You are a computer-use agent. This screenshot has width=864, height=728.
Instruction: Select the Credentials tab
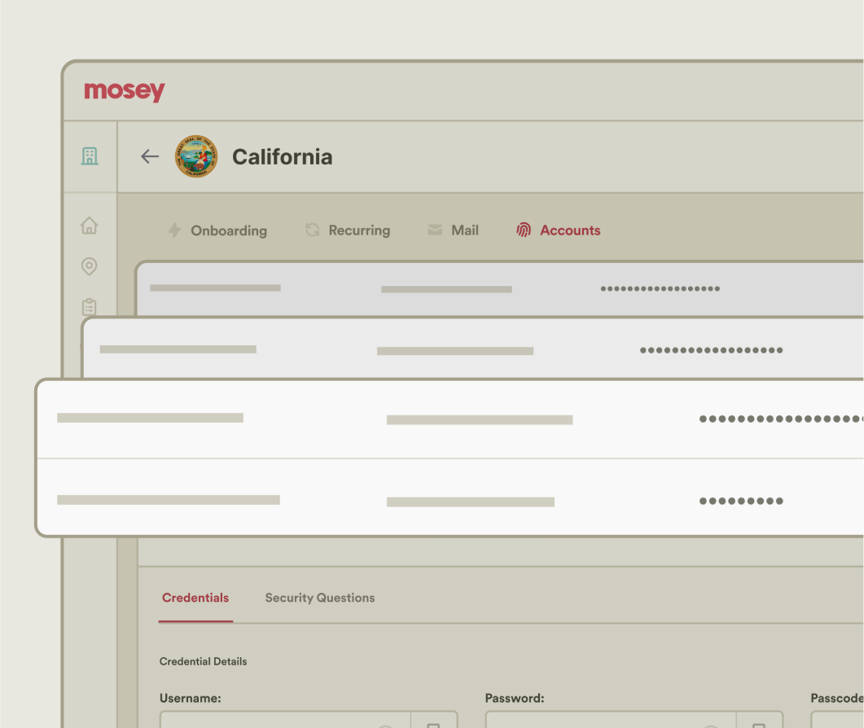[x=195, y=598]
